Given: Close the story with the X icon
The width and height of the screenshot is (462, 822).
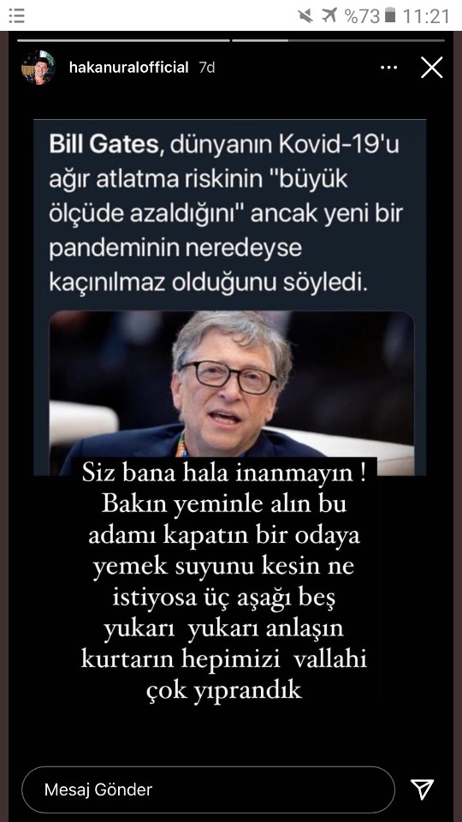Looking at the screenshot, I should click(x=432, y=68).
